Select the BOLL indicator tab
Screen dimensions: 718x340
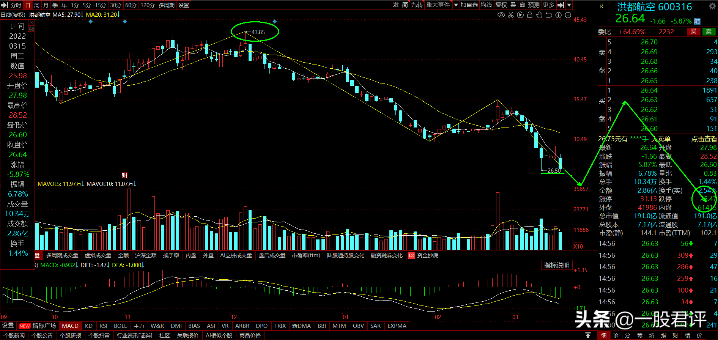120,326
